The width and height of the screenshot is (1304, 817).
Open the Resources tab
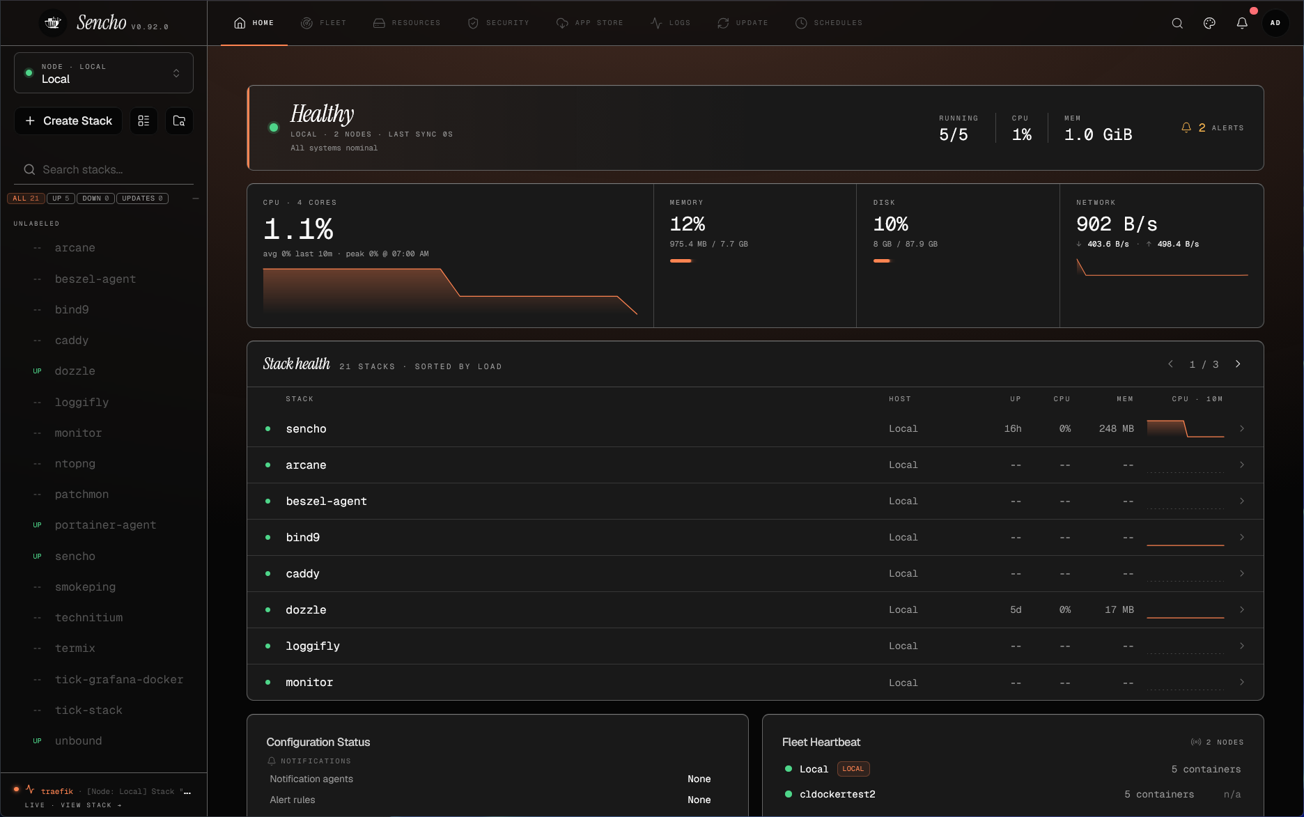click(x=407, y=23)
